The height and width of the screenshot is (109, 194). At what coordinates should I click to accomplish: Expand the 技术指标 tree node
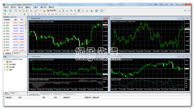(5, 65)
